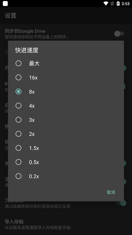Viewport: 132px width, 235px height.
Task: Select the 8x speed radio button
Action: 18,92
